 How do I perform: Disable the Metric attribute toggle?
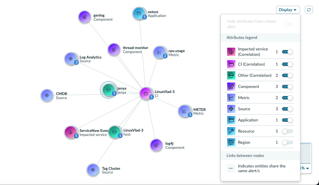(x=288, y=98)
